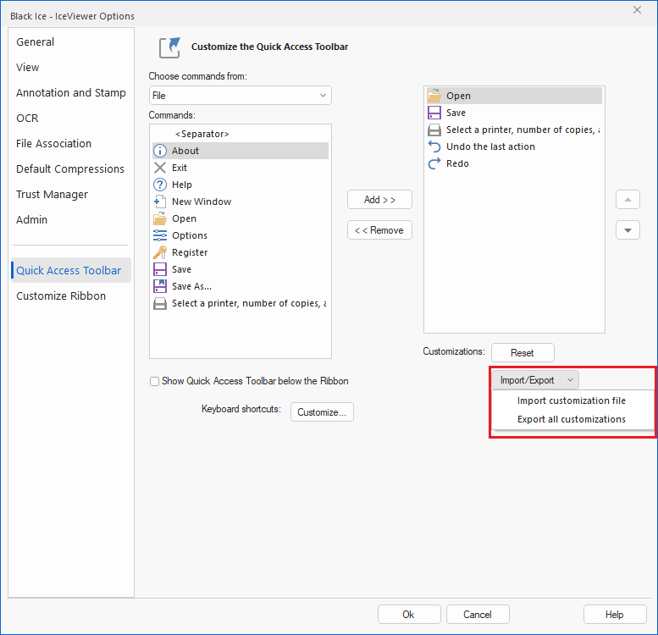Switch to the View options page
Screen dimensions: 658x635
click(28, 68)
